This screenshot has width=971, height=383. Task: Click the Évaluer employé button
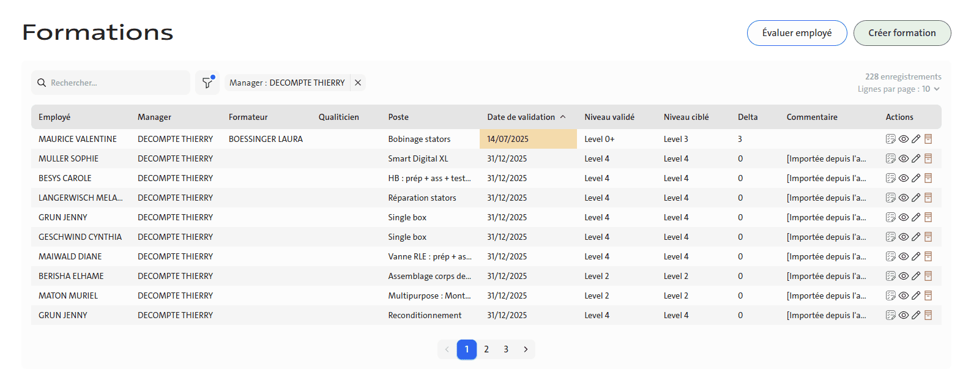[x=797, y=33]
